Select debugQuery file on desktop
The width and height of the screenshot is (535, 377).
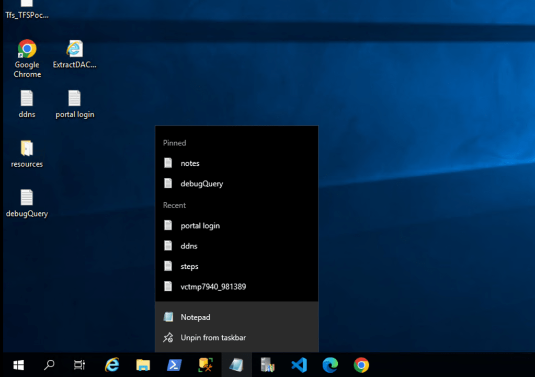point(27,203)
